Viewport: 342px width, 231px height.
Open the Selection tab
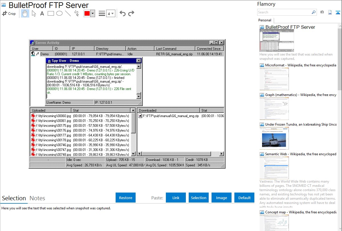click(x=14, y=198)
